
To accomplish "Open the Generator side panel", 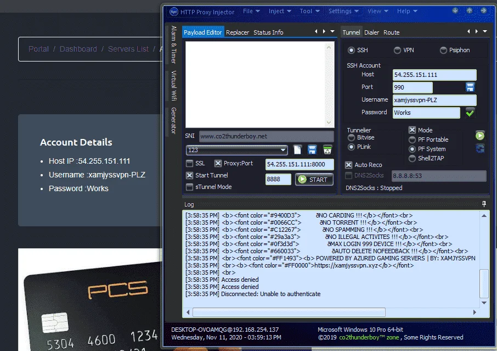I will point(174,120).
